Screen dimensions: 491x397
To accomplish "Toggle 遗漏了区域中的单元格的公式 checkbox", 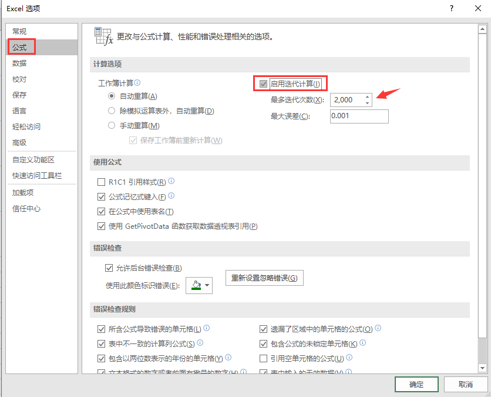I will click(263, 329).
